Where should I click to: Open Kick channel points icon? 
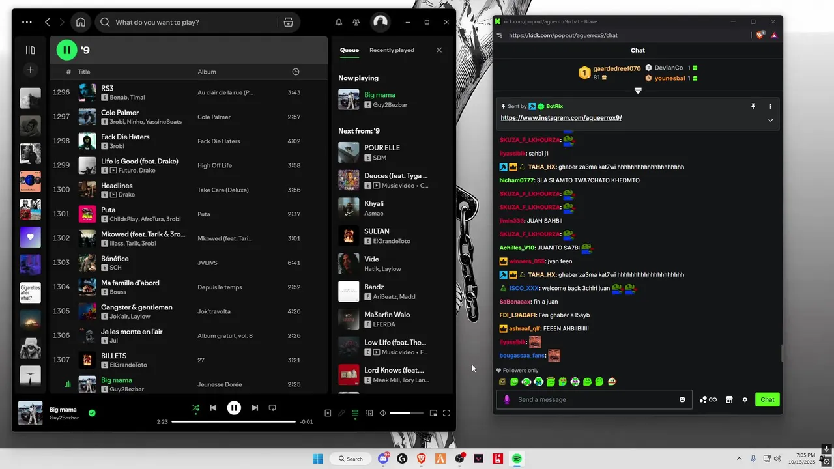point(708,399)
